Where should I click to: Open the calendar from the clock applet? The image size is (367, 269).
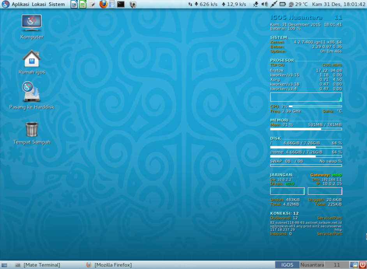338,4
